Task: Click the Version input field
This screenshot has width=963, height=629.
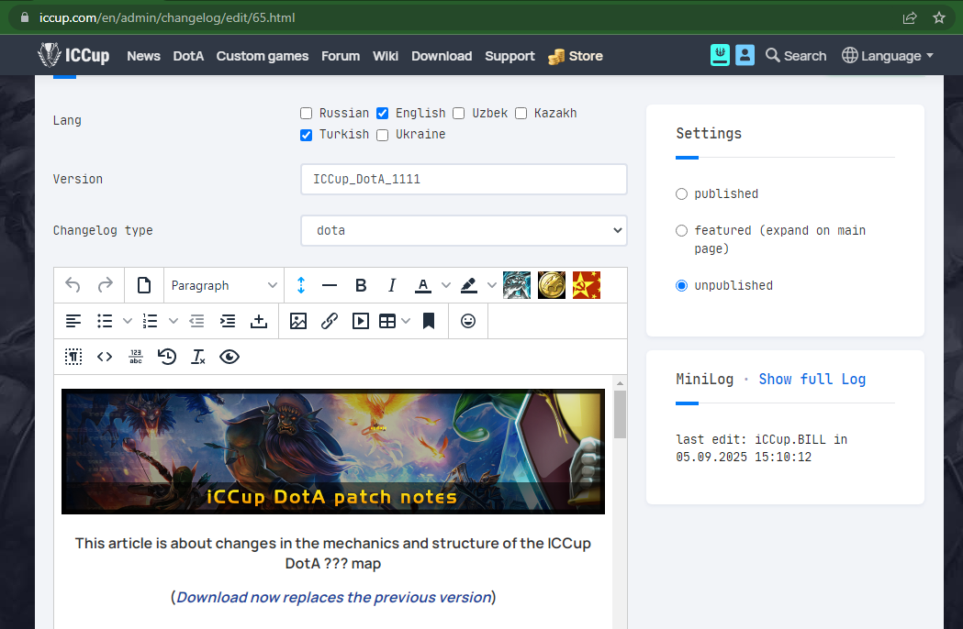Action: (x=464, y=179)
